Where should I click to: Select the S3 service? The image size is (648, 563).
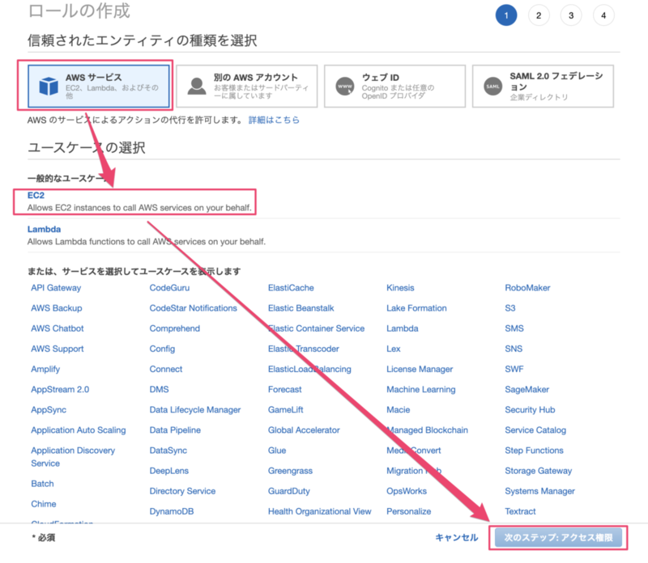[x=510, y=308]
